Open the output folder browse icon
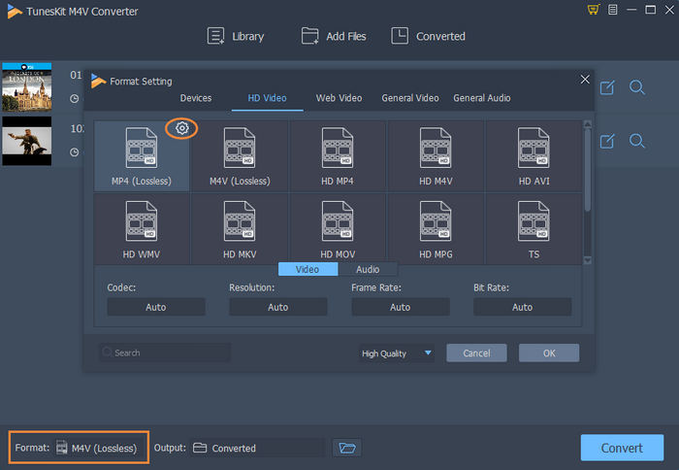Image resolution: width=679 pixels, height=470 pixels. tap(347, 448)
